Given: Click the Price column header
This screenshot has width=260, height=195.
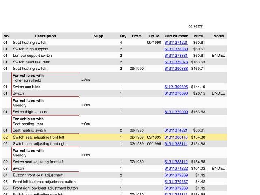Looking at the screenshot, I should 198,36.
